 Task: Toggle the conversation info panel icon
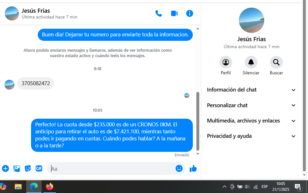click(x=190, y=13)
